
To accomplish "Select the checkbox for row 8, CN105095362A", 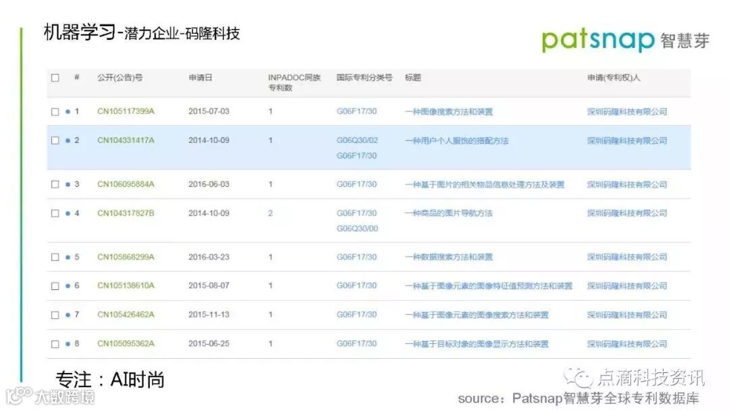I will point(55,344).
